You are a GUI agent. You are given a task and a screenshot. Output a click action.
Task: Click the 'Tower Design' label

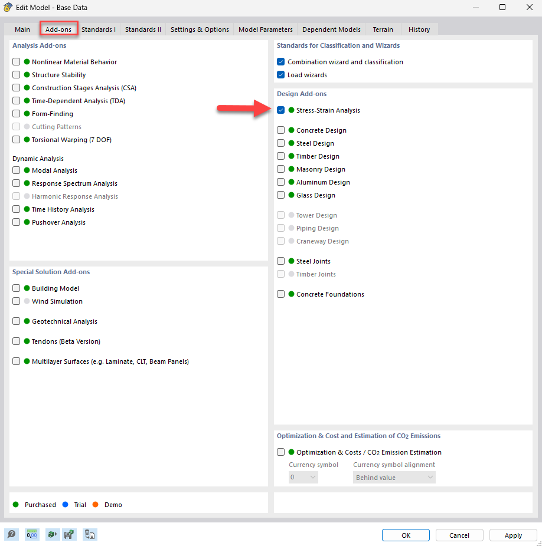tap(316, 215)
